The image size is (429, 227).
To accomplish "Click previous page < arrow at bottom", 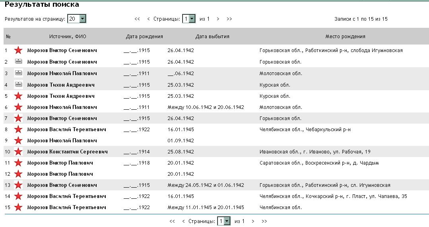I will click(183, 221).
